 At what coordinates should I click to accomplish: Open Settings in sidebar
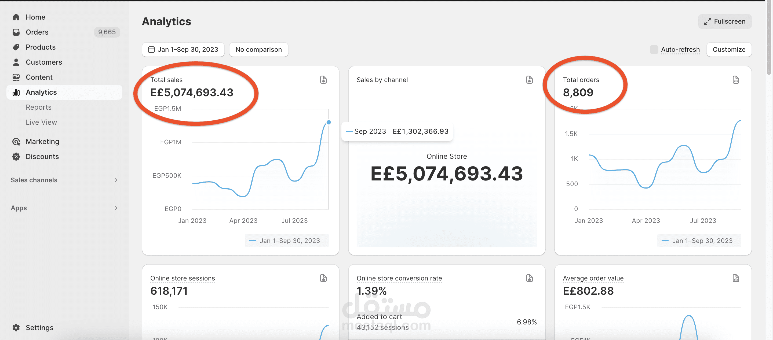click(64, 327)
